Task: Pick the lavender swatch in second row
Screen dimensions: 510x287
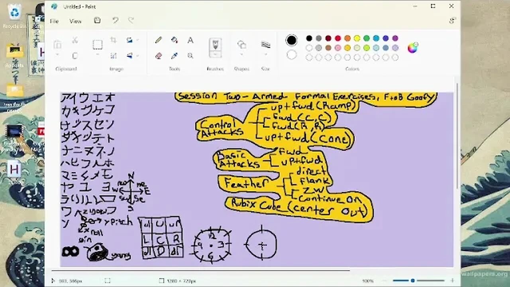Action: pyautogui.click(x=395, y=48)
